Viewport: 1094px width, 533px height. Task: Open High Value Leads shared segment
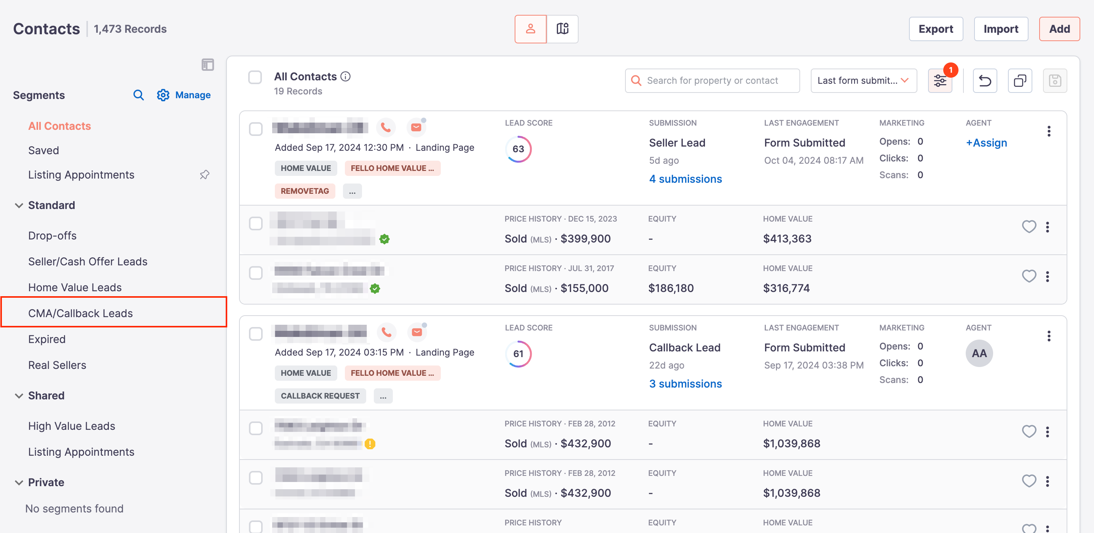point(71,426)
